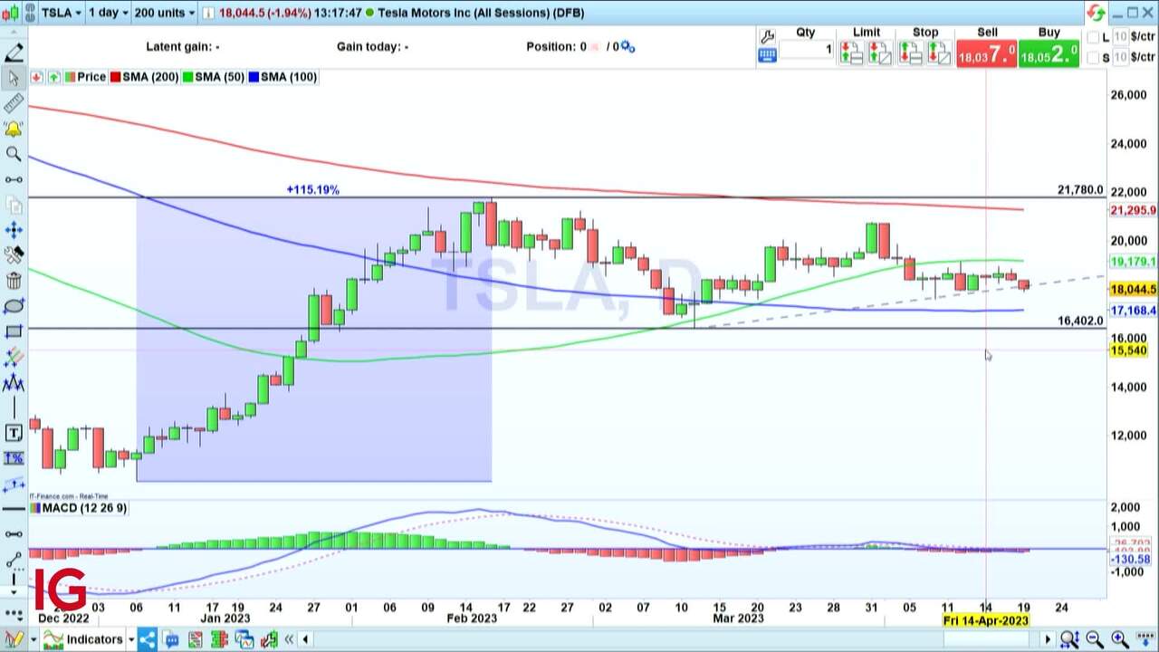Click the second Limit order icon
This screenshot has height=652, width=1159.
[x=880, y=53]
